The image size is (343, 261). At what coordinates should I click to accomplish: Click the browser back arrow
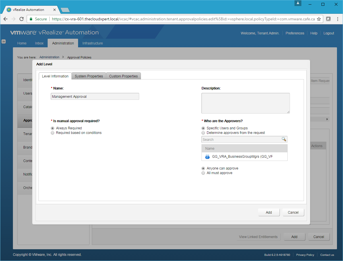coord(6,19)
